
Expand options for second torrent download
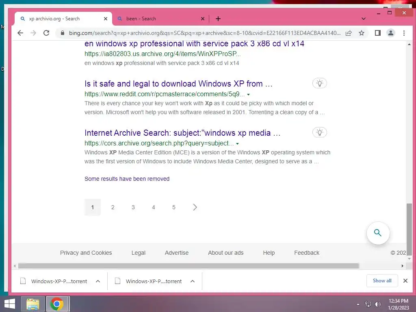click(193, 281)
